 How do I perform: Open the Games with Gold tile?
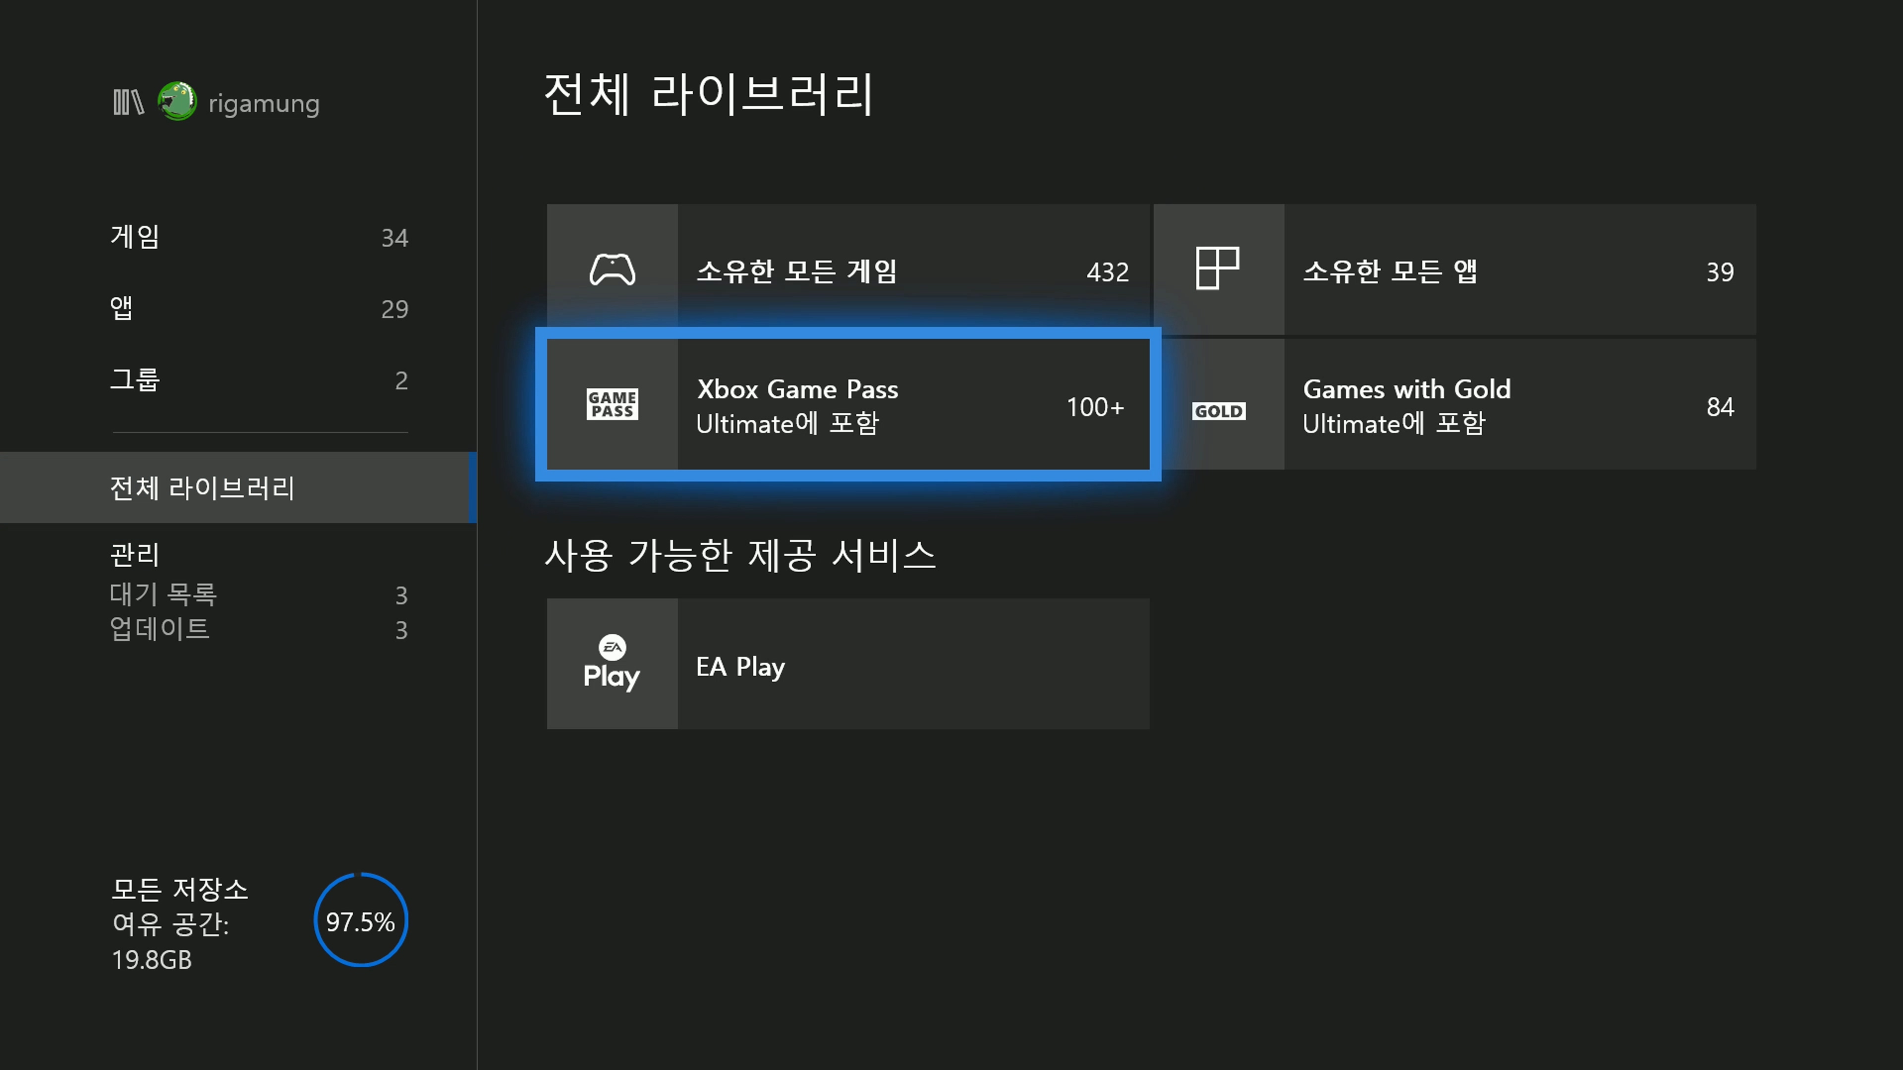[x=1455, y=404]
